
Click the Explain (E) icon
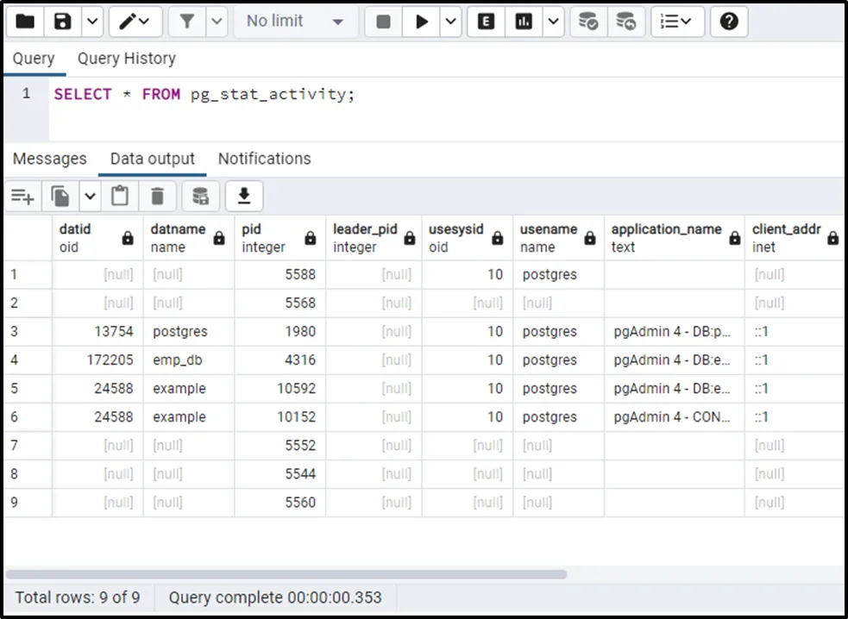(x=487, y=22)
